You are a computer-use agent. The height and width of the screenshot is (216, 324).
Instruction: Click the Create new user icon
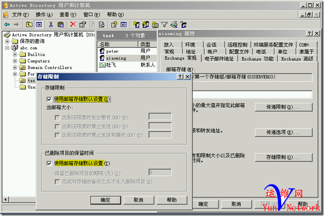tap(136, 25)
